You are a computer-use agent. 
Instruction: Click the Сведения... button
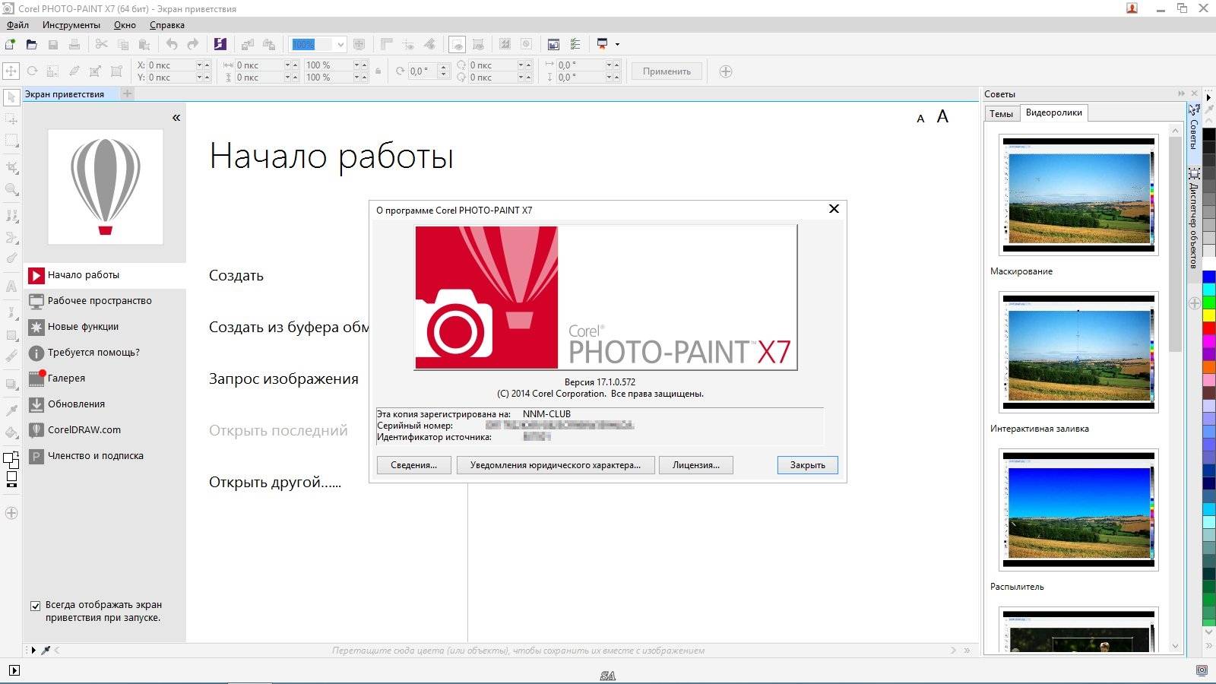pyautogui.click(x=413, y=465)
